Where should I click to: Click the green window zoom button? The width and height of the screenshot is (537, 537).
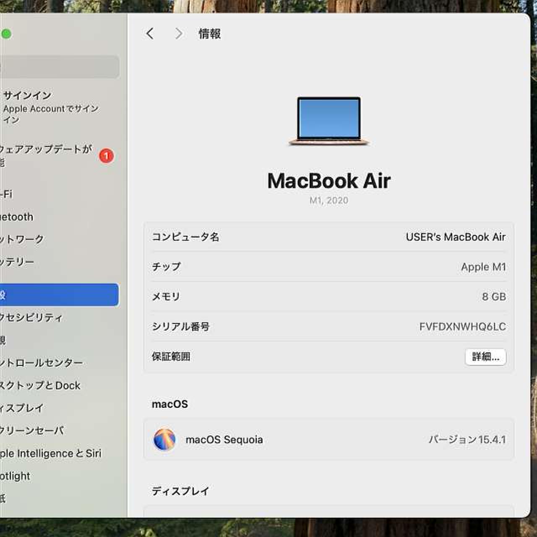[x=6, y=34]
